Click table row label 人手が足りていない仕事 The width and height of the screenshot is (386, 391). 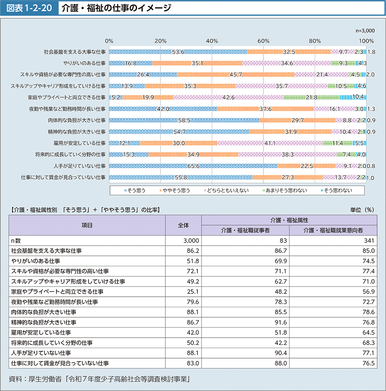click(x=41, y=353)
